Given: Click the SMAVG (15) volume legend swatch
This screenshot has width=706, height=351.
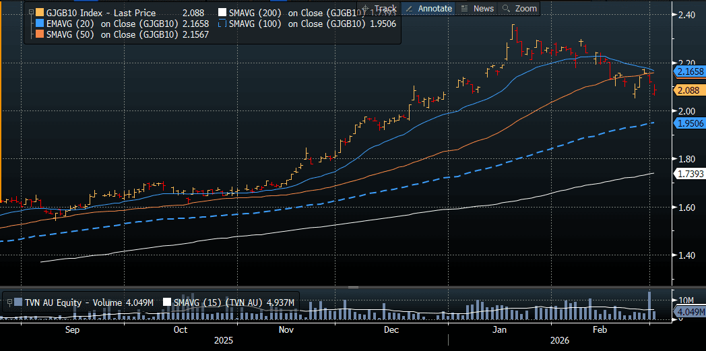Looking at the screenshot, I should coord(167,302).
